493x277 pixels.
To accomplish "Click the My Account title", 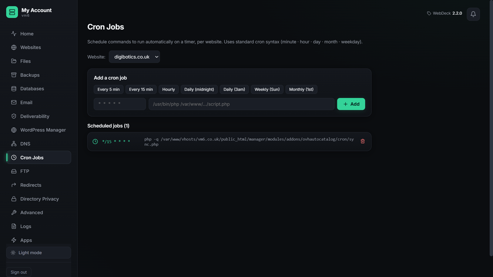I will point(37,10).
